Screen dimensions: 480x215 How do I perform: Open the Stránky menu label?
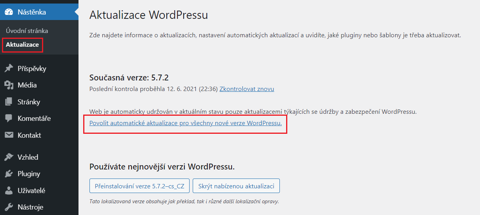[x=29, y=102]
